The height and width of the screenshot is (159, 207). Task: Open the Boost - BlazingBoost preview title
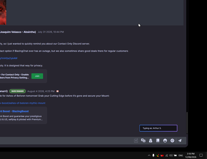[14, 111]
